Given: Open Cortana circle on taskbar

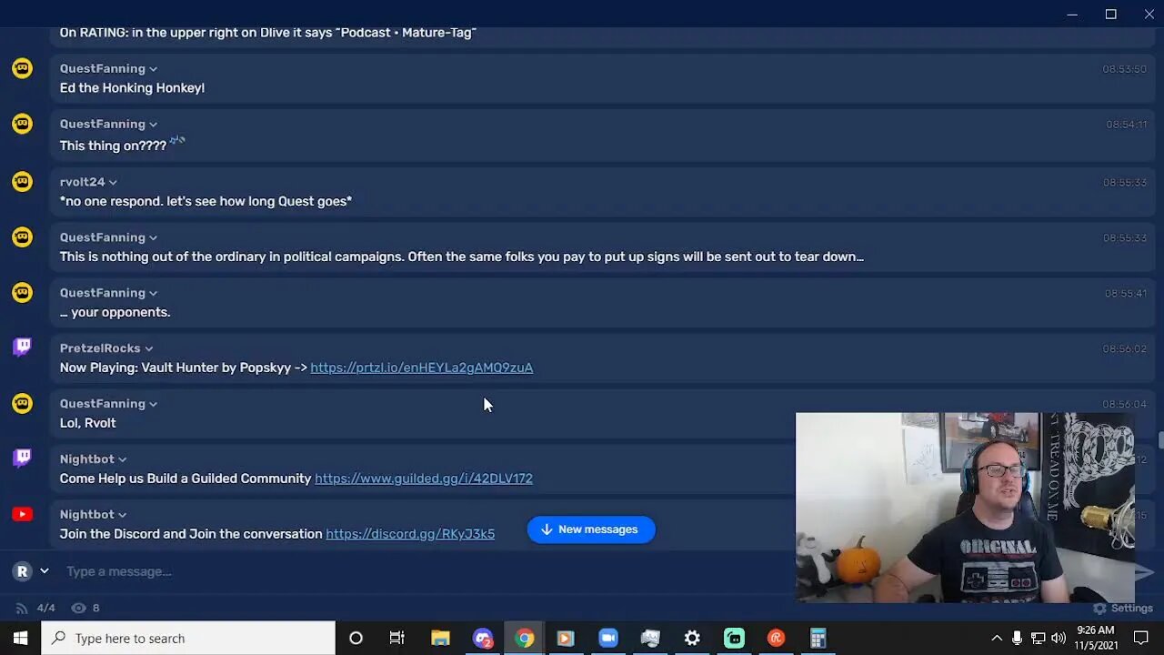Looking at the screenshot, I should click(x=356, y=638).
